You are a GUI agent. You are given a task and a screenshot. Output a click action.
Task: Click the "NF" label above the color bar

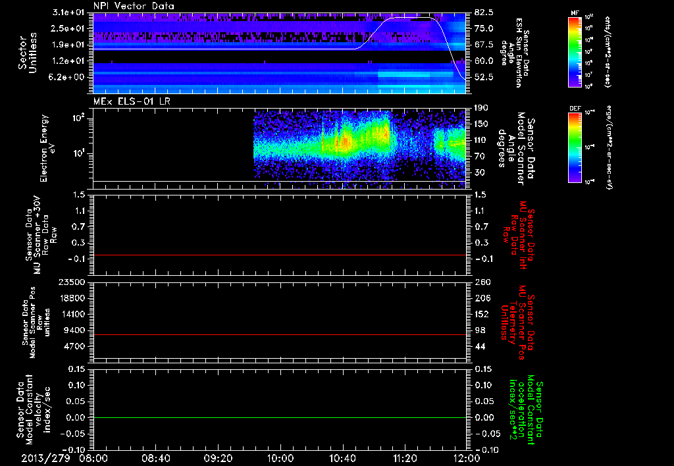coord(575,13)
